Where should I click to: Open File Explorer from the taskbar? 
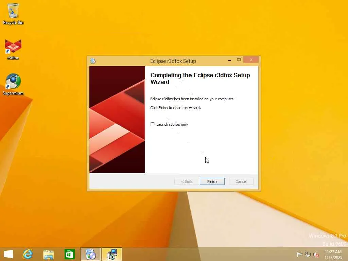point(48,254)
